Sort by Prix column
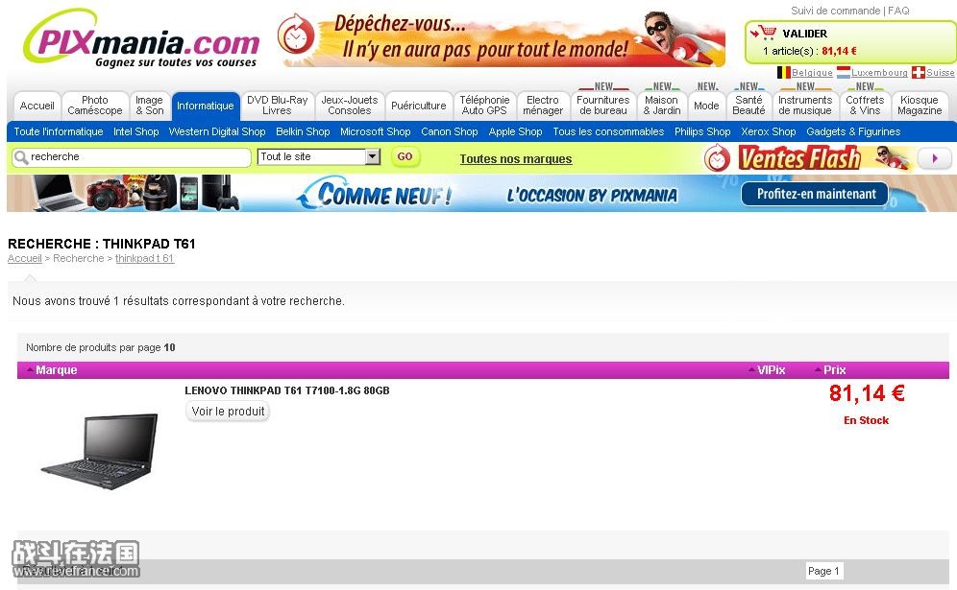This screenshot has height=590, width=957. 830,370
